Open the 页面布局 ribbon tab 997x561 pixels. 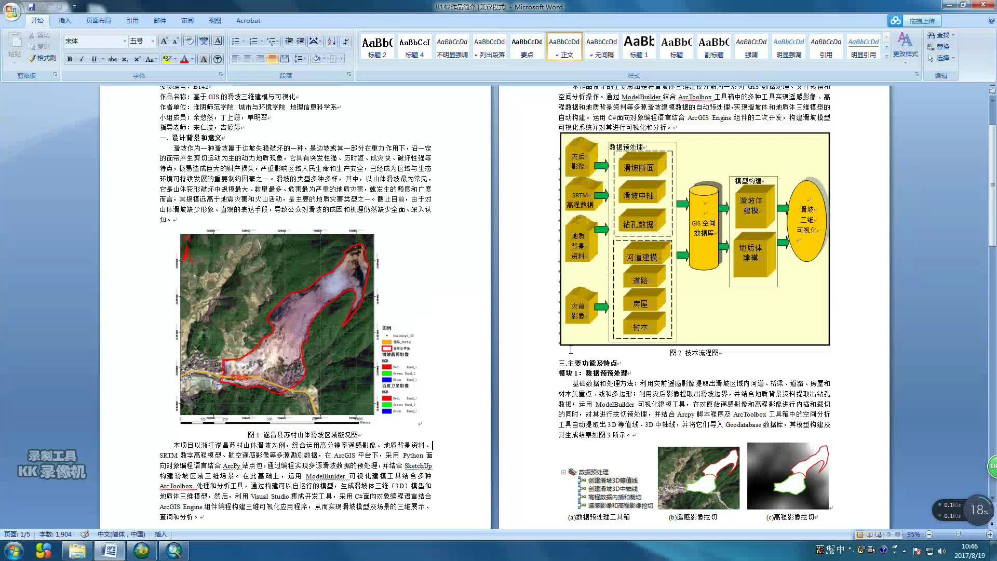[98, 21]
